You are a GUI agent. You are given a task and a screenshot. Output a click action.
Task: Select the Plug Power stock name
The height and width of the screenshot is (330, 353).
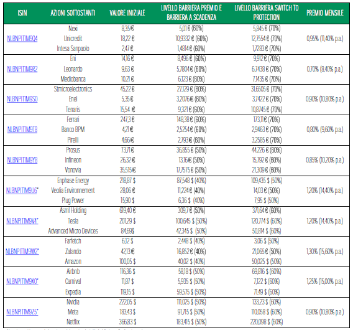coord(73,200)
